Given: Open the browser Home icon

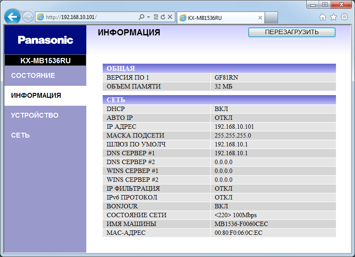Looking at the screenshot, I should [x=323, y=17].
